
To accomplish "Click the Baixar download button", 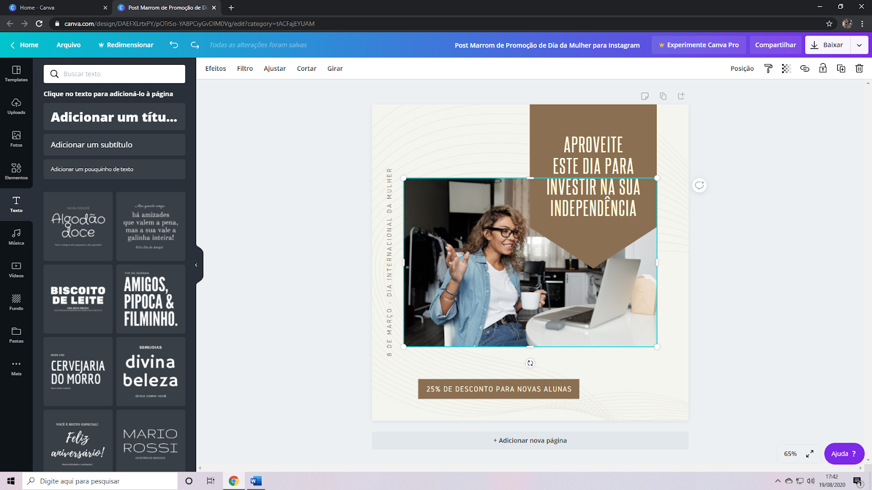I will (828, 45).
